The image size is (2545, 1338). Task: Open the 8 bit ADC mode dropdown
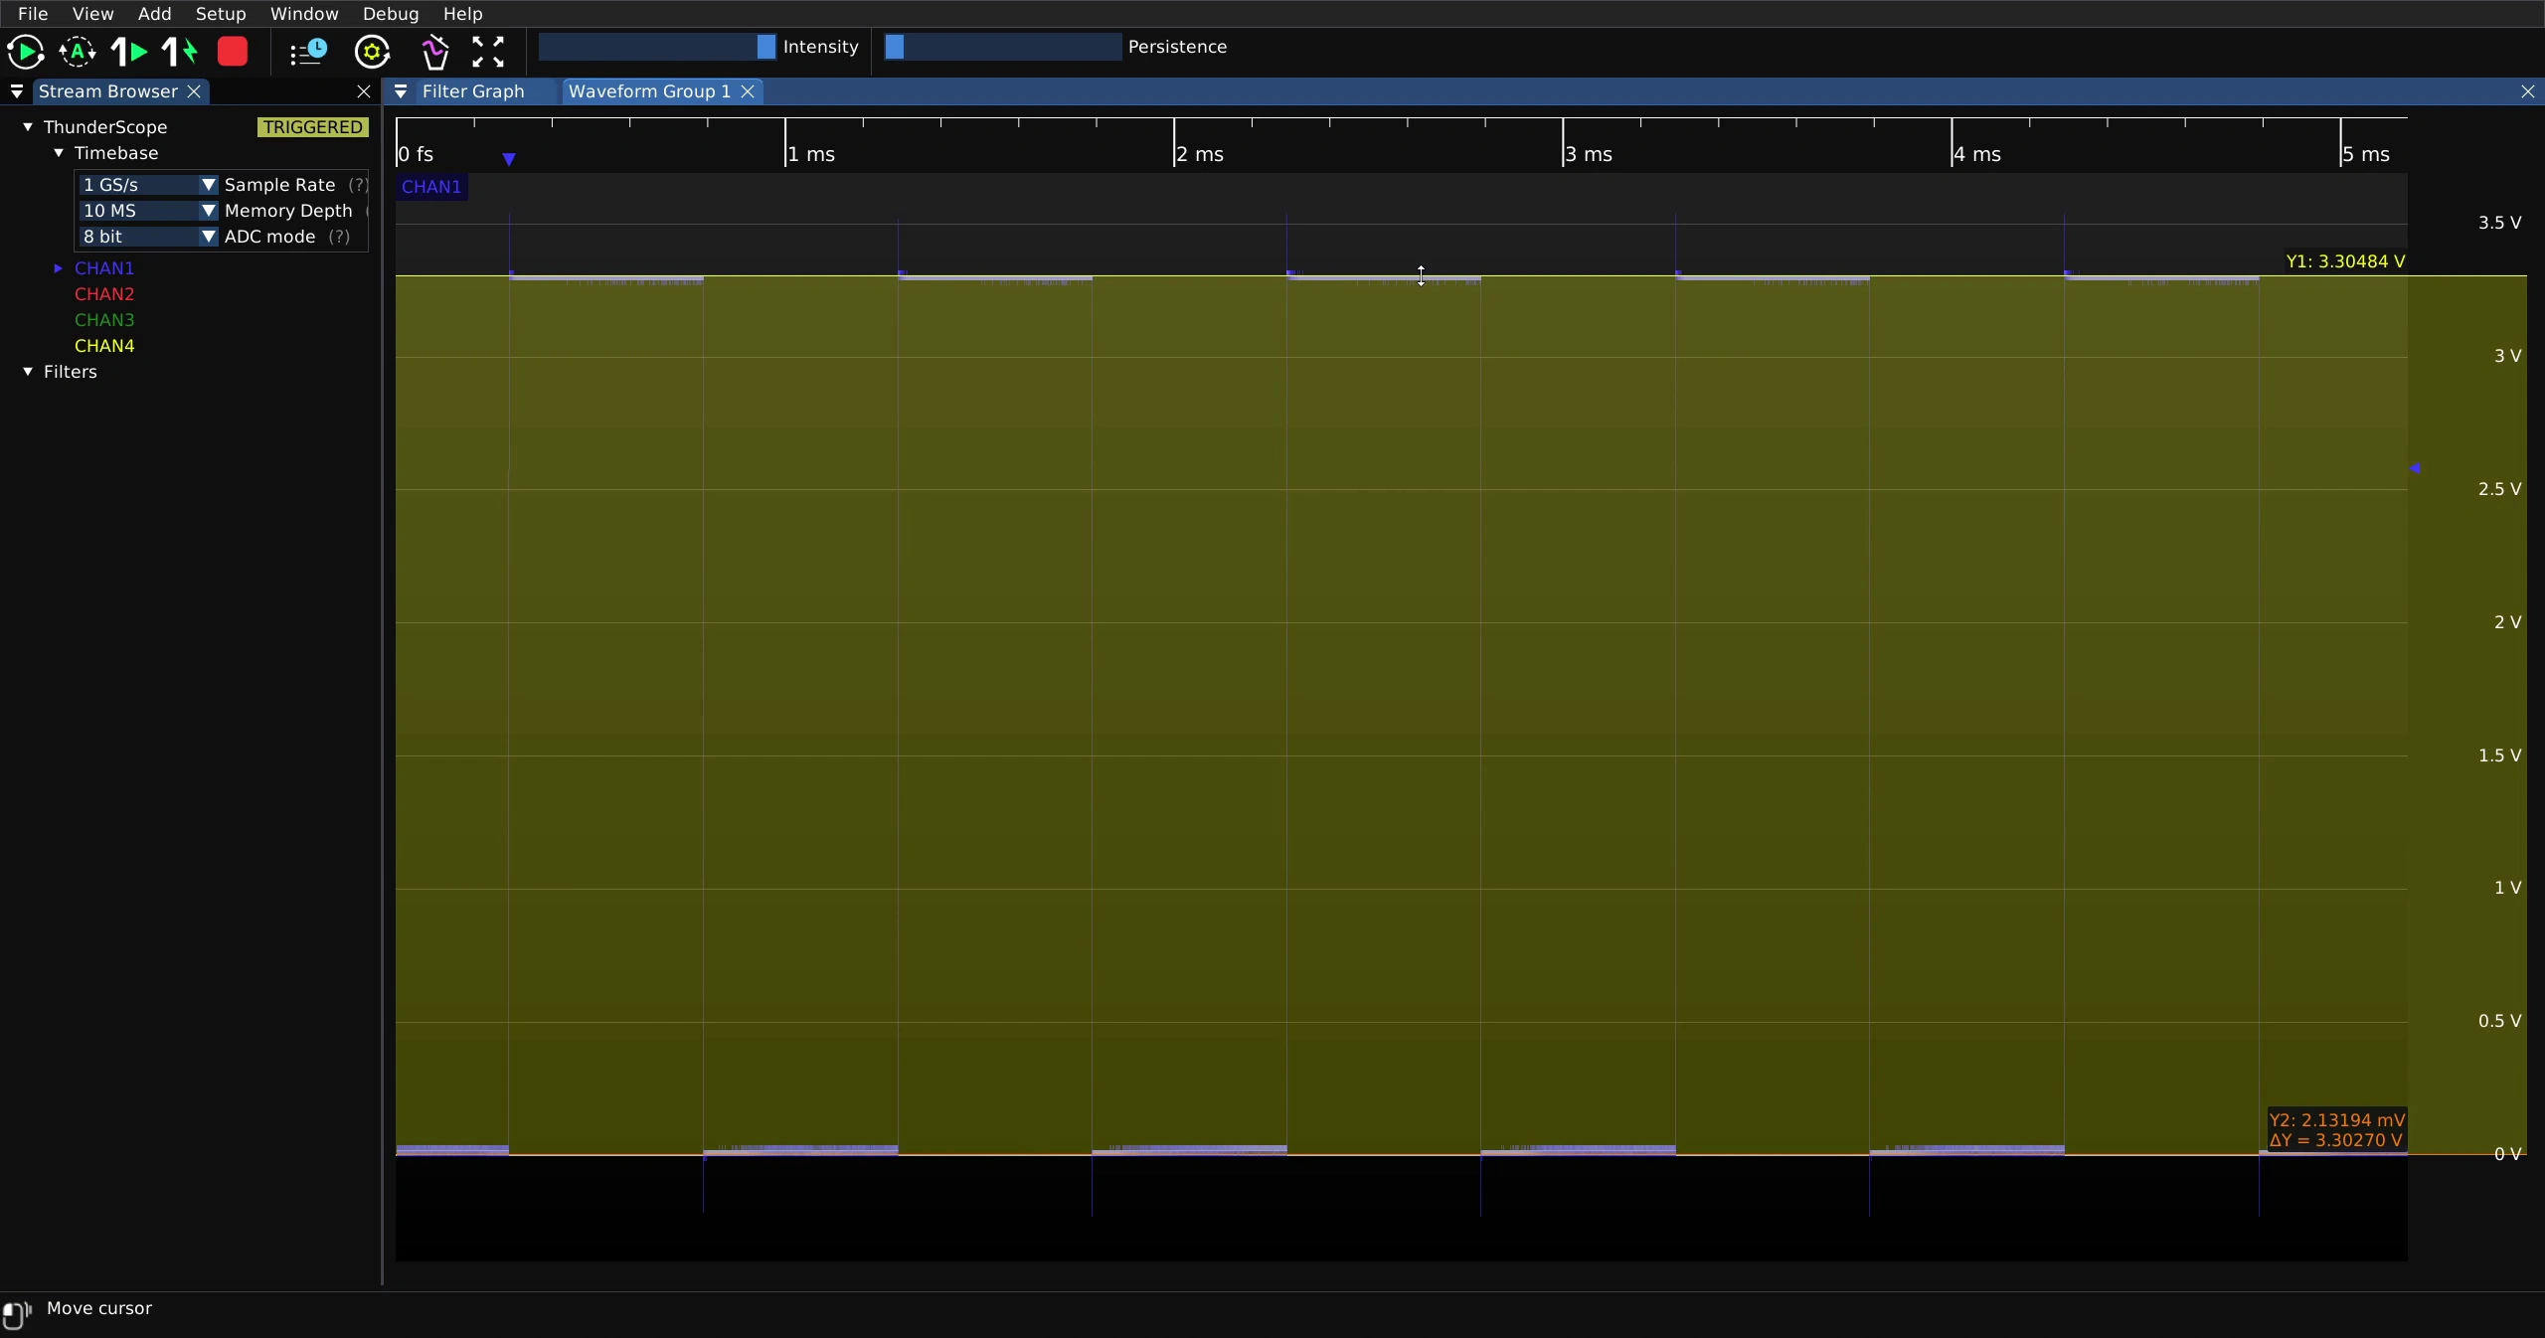click(148, 237)
